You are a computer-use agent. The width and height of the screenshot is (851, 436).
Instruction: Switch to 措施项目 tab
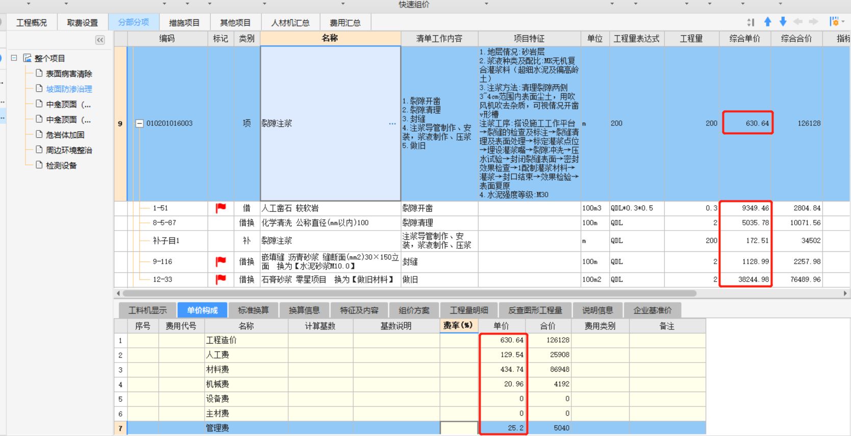(184, 22)
